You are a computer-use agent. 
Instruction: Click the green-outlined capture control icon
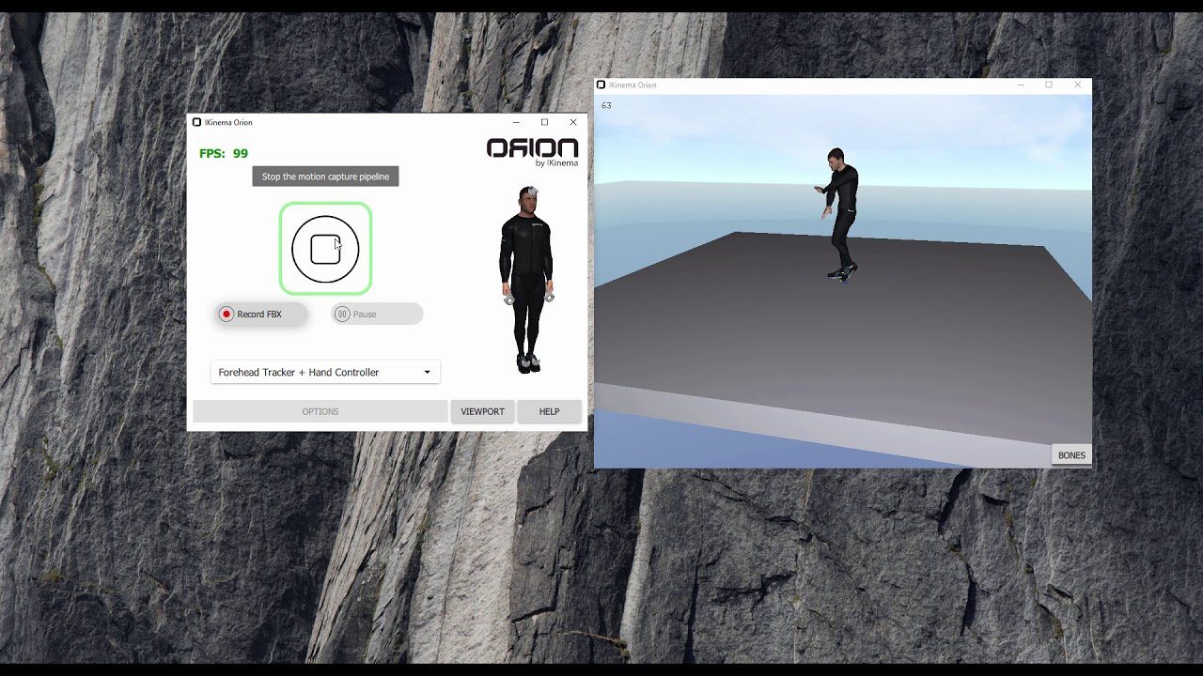pos(325,247)
